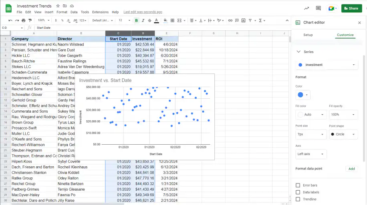The image size is (367, 205).
Task: Add a format data point
Action: click(x=351, y=169)
